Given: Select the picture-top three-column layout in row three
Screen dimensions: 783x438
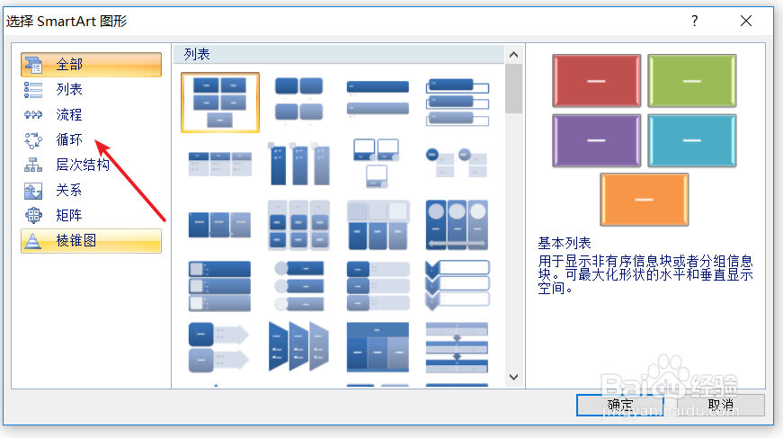Looking at the screenshot, I should (378, 225).
